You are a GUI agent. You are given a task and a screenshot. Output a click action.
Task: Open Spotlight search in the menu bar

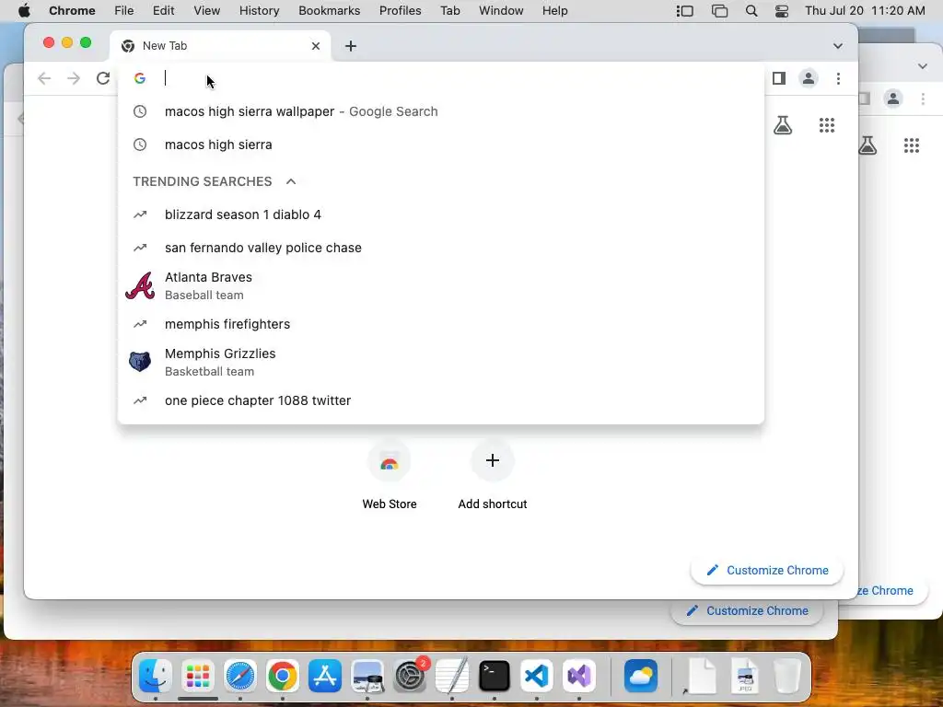tap(751, 11)
